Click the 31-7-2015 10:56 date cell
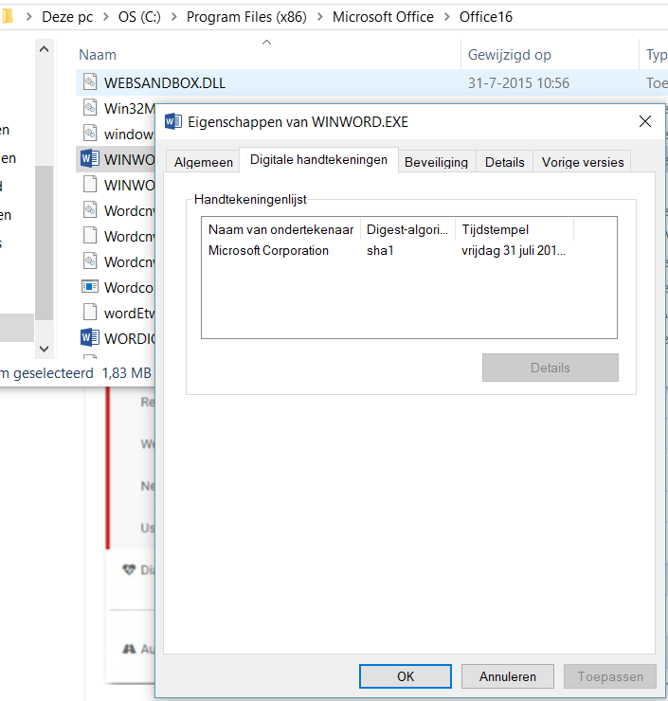 click(x=518, y=82)
